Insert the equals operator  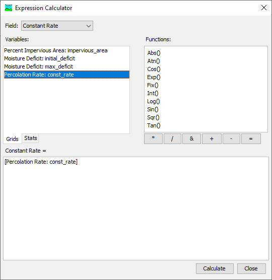point(251,138)
